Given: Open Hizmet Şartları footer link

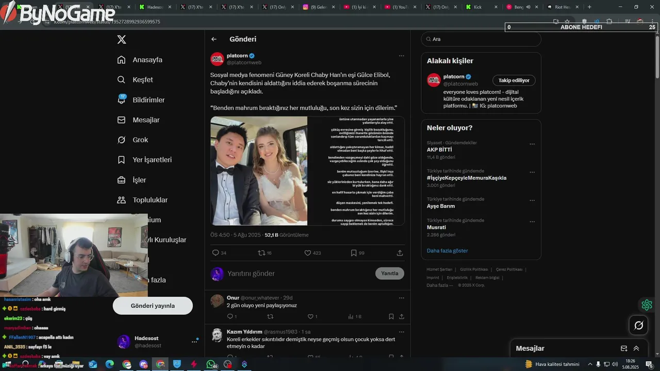Looking at the screenshot, I should (439, 269).
